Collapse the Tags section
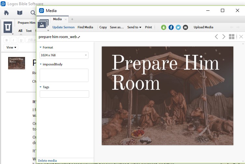This screenshot has height=164, width=245. pyautogui.click(x=41, y=87)
